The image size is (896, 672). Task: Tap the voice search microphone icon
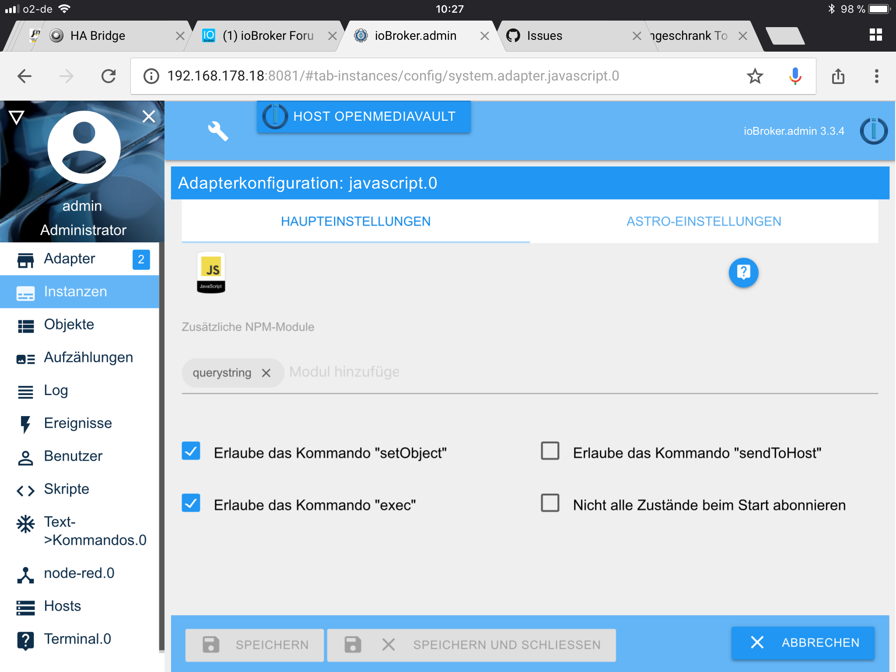(x=795, y=76)
